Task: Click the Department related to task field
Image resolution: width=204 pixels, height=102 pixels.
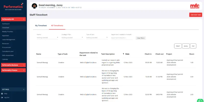Action: coord(122,38)
